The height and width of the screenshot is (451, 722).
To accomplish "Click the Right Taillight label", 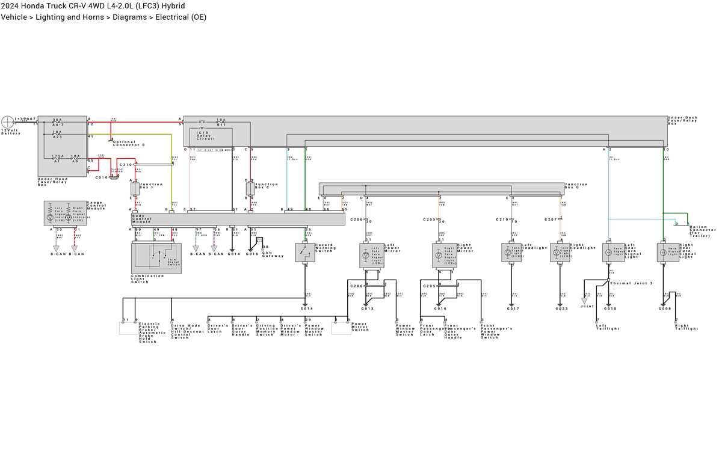I will (687, 327).
